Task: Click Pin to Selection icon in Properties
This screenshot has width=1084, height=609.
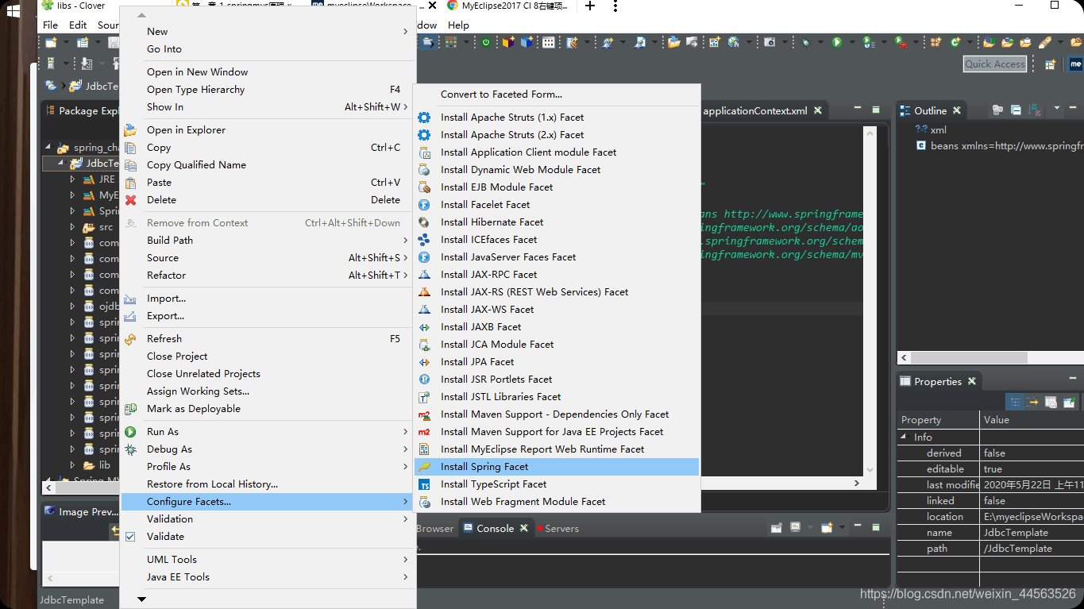Action: (x=1069, y=402)
